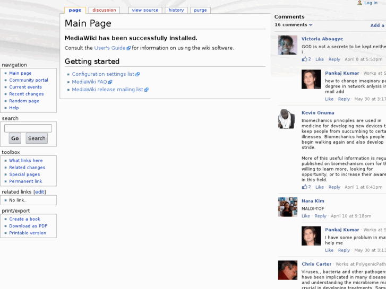The width and height of the screenshot is (386, 289).
Task: Open Recent changes in navigation
Action: [27, 94]
